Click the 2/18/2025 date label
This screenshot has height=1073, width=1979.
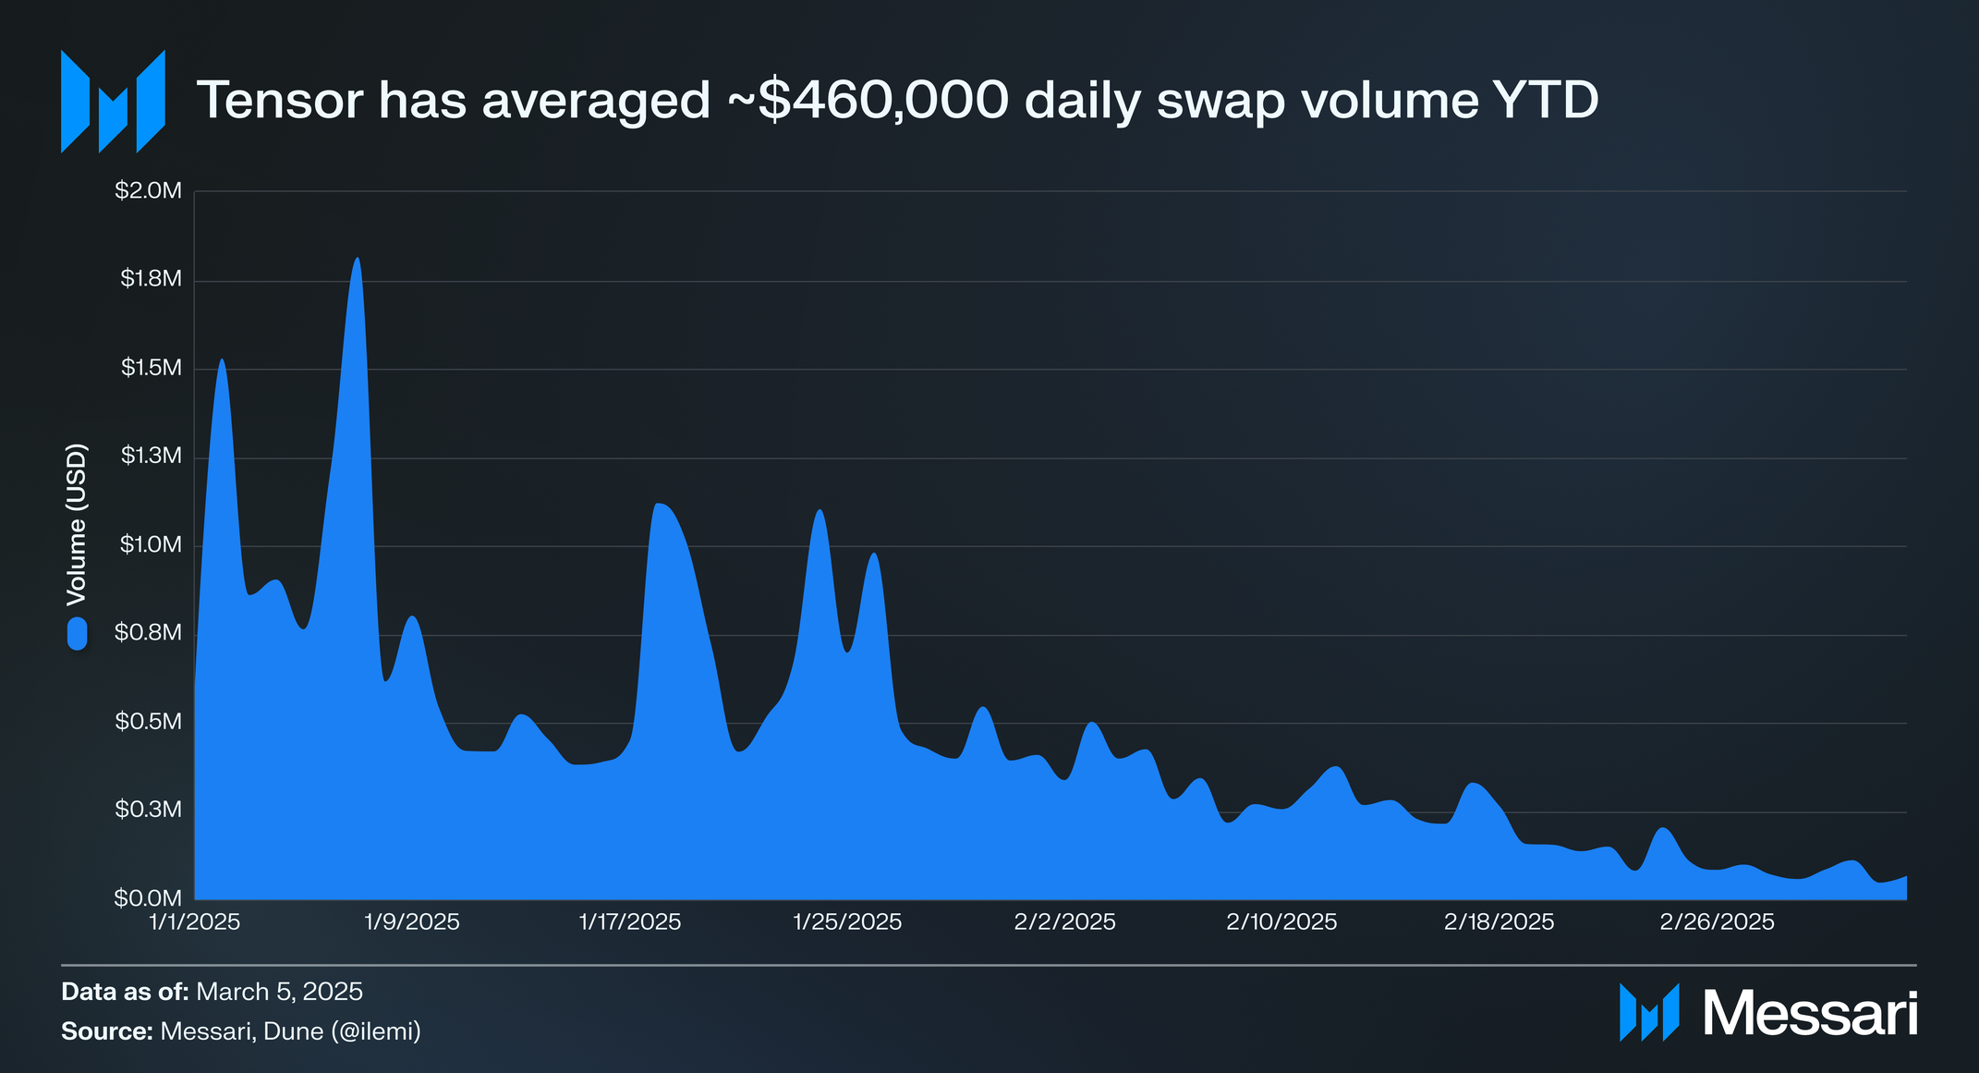[x=1499, y=922]
